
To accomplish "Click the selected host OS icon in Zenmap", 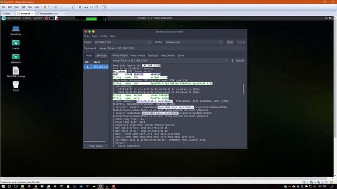I will coord(88,67).
